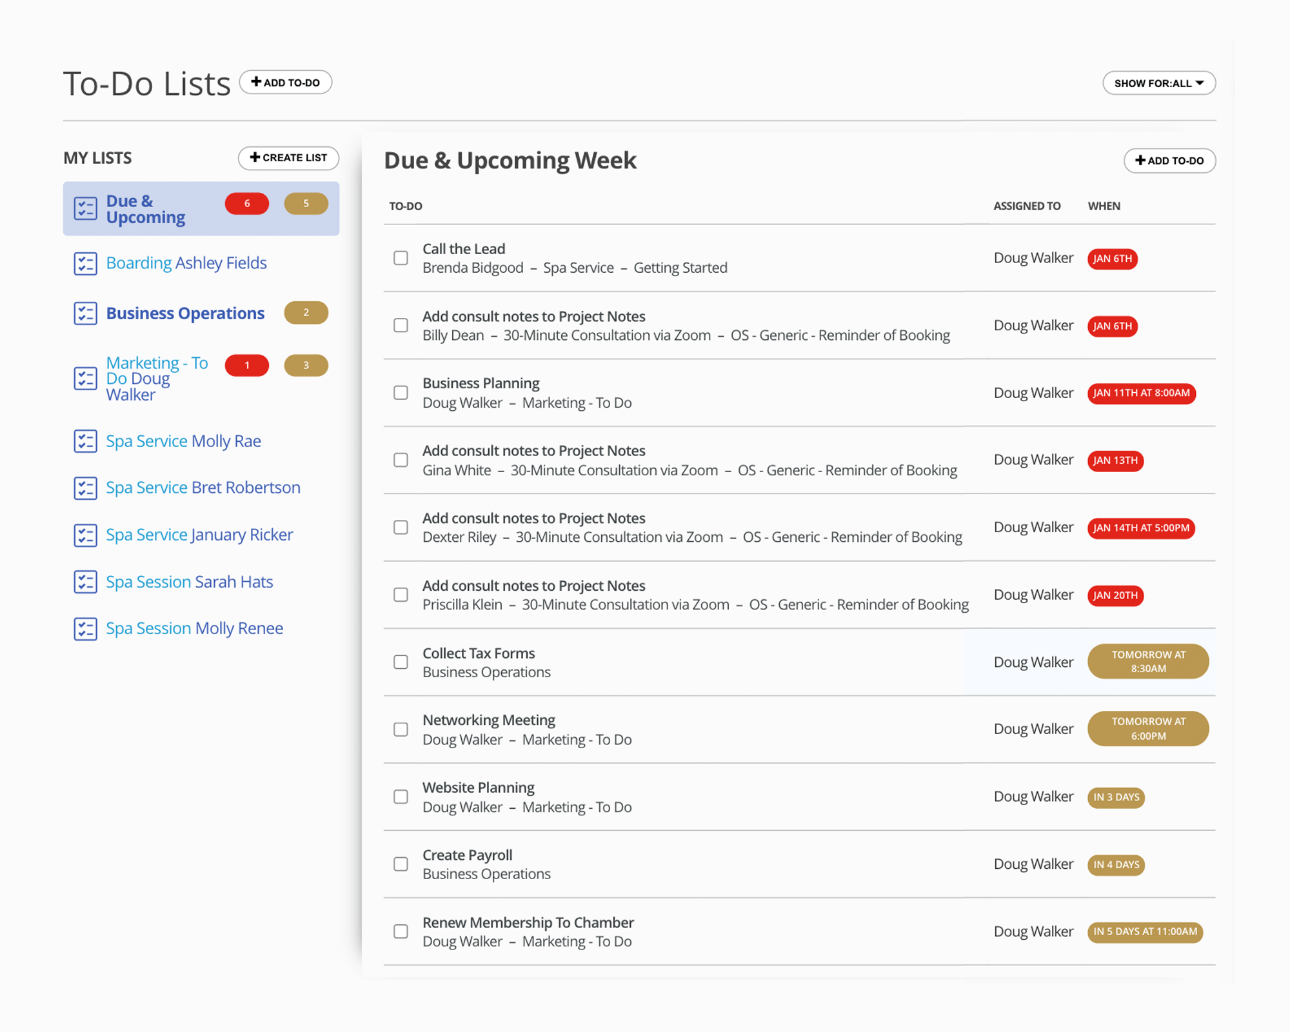Viewport: 1290px width, 1032px height.
Task: Open the Boarding Ashley Fields list
Action: click(x=186, y=263)
